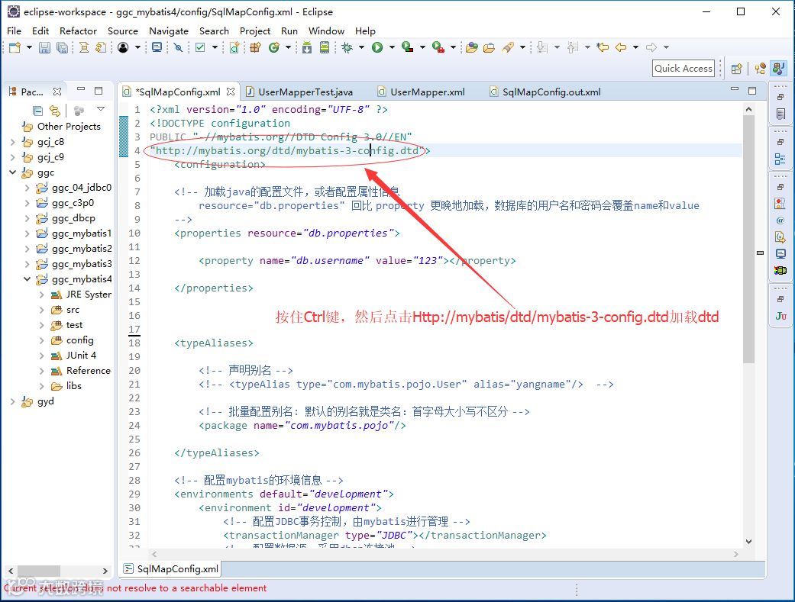Screen dimensions: 795x602
Task: Select the test folder in the tree
Action: tap(74, 325)
